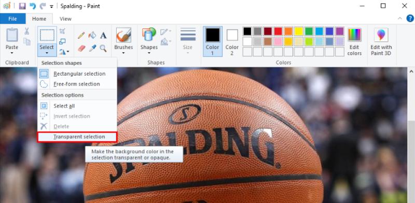This screenshot has height=203, width=415.
Task: Select the Fill with color bucket
Action: click(x=92, y=35)
